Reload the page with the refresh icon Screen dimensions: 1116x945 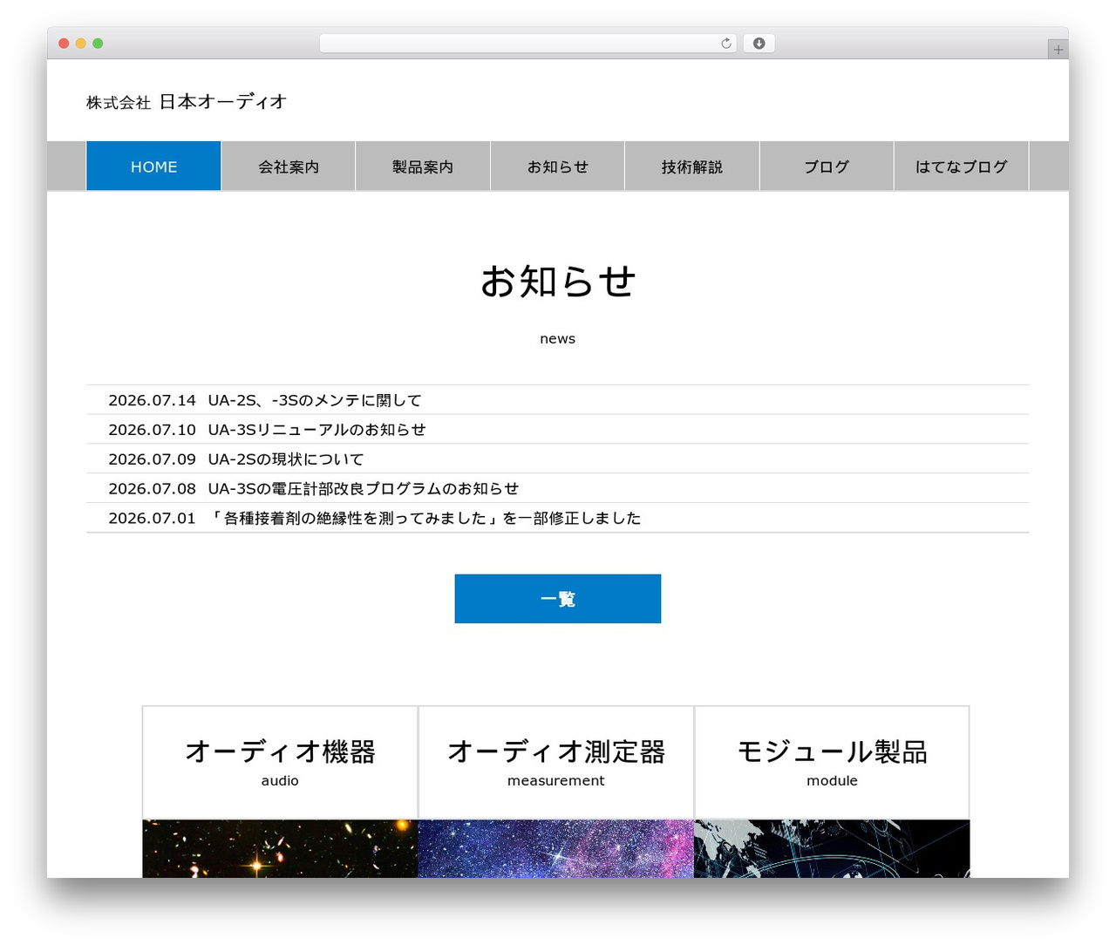point(725,44)
